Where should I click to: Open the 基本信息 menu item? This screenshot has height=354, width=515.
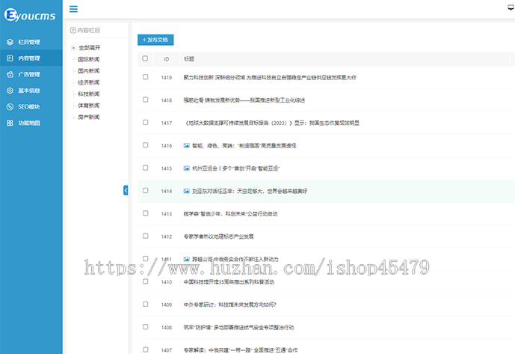point(31,90)
